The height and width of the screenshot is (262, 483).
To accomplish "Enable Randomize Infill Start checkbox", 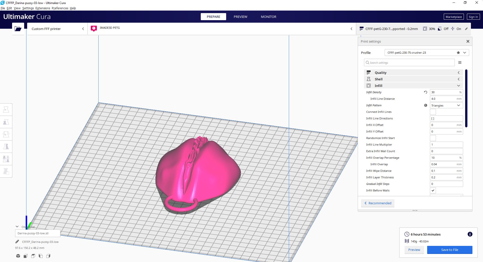I will pos(433,138).
